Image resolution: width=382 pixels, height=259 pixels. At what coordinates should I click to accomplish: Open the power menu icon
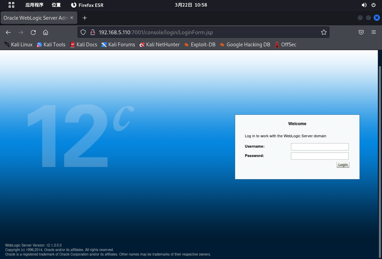pyautogui.click(x=373, y=5)
